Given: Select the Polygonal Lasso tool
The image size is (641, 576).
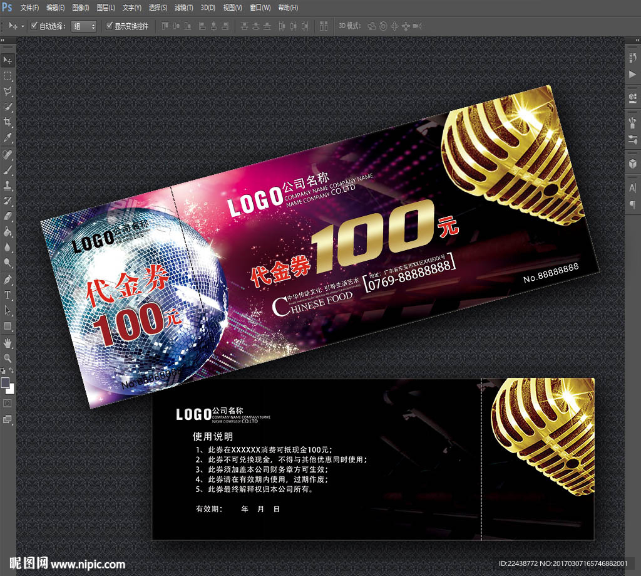Looking at the screenshot, I should click(8, 91).
